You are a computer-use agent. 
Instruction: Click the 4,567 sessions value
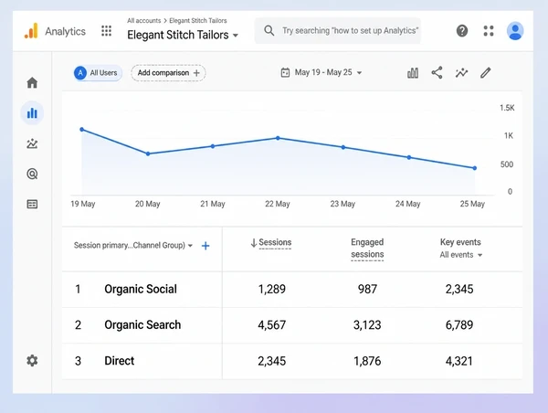[271, 325]
